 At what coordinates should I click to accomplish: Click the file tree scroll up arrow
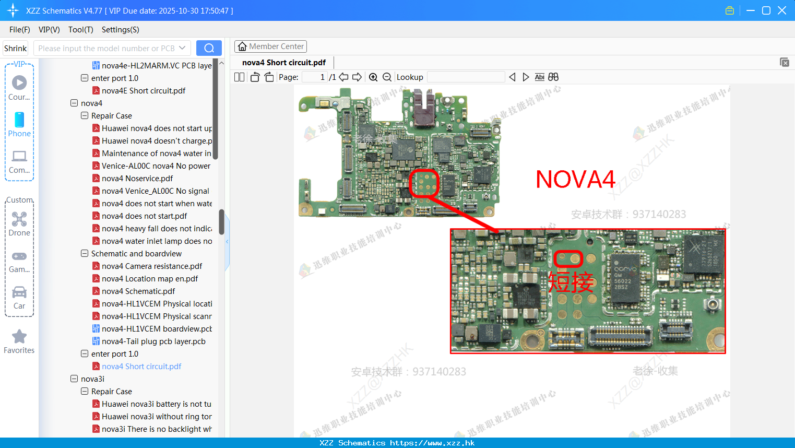tap(221, 63)
